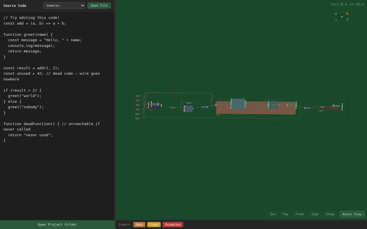Screen dimensions: 367x229
Task: Click the Layers label
Action: (x=125, y=225)
